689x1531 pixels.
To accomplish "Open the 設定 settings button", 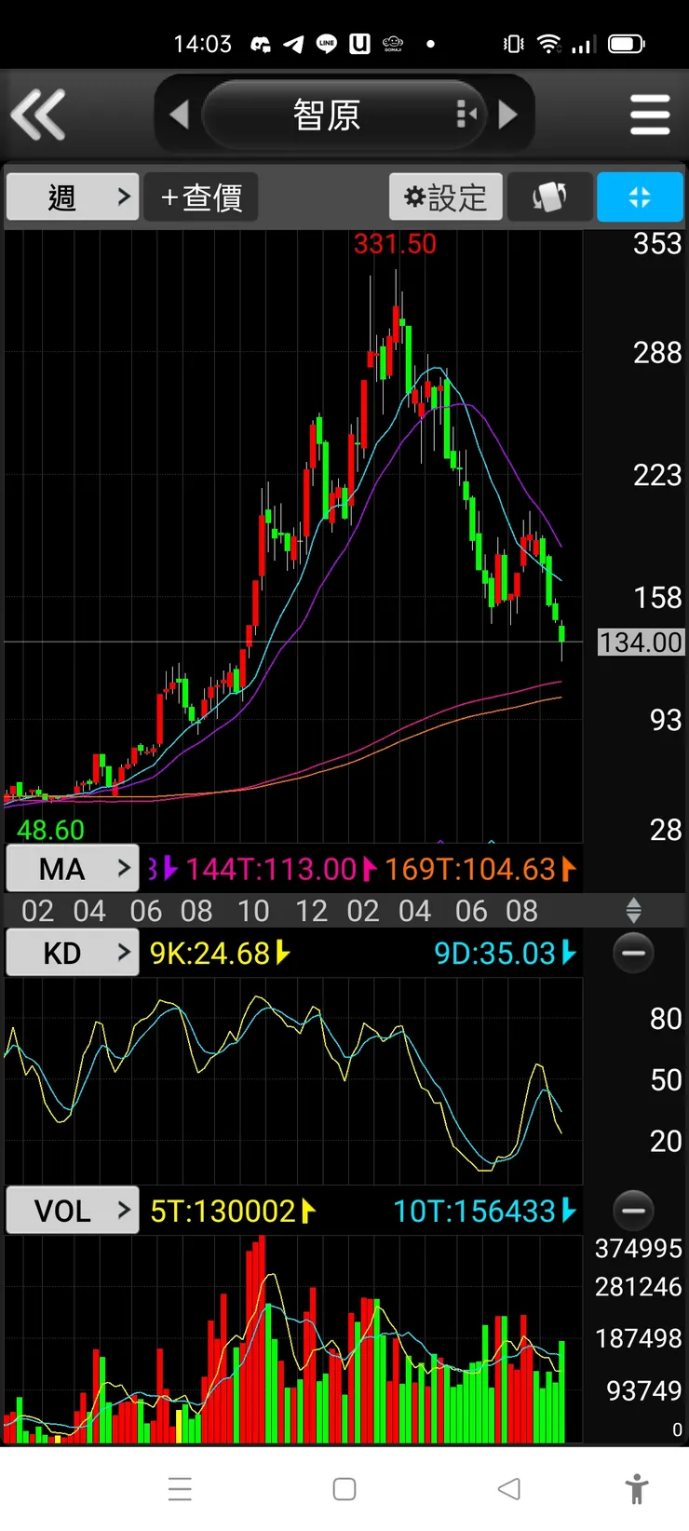I will click(446, 196).
